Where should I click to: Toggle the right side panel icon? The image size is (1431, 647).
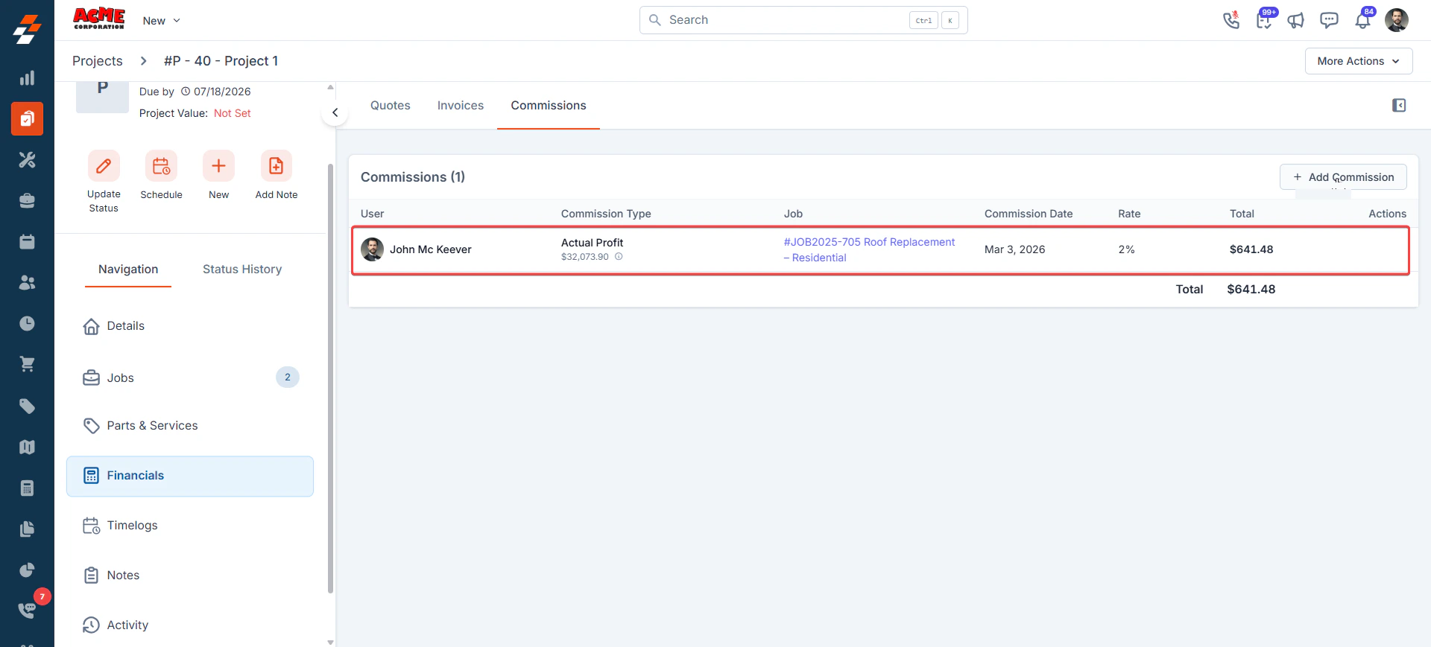[x=1399, y=106]
